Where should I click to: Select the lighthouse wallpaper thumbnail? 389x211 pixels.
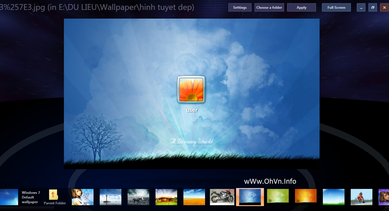click(x=111, y=197)
